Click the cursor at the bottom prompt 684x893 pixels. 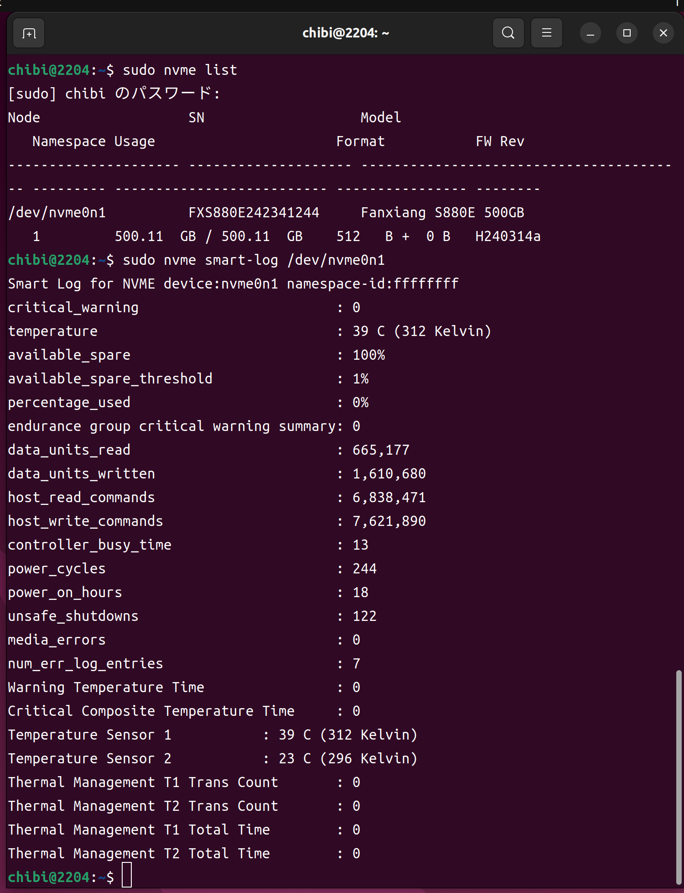pos(127,875)
